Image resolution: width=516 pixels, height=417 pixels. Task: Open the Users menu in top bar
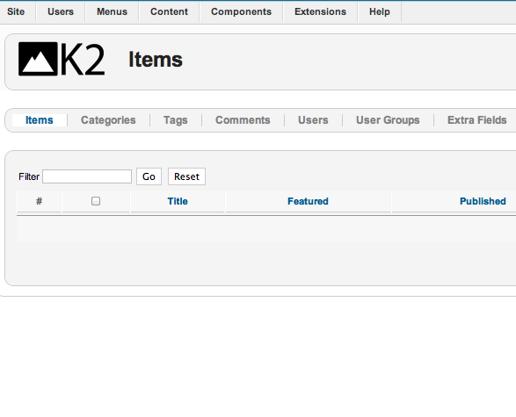(x=61, y=11)
